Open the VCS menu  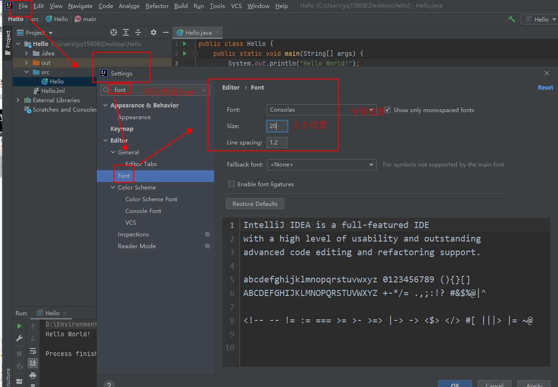236,6
